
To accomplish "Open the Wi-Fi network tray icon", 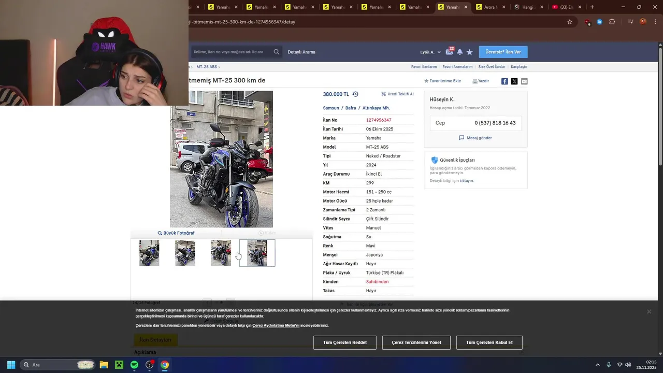I will 619,365.
